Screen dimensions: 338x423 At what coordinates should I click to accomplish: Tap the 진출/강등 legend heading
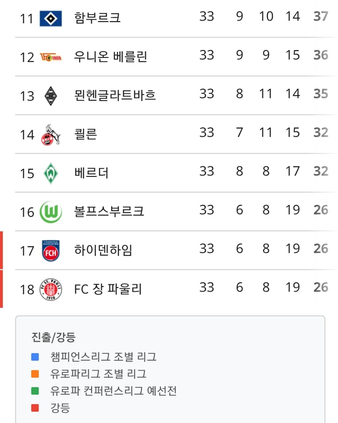(x=53, y=337)
